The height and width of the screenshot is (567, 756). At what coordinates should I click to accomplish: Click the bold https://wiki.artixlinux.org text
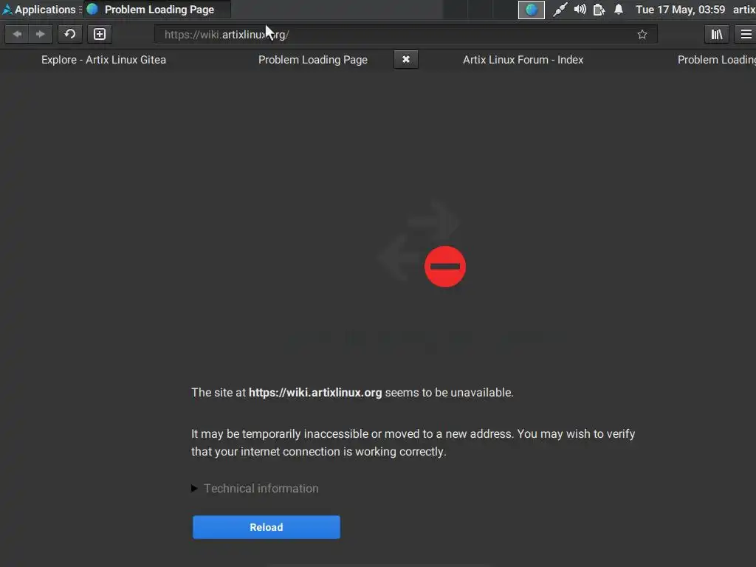tap(315, 393)
